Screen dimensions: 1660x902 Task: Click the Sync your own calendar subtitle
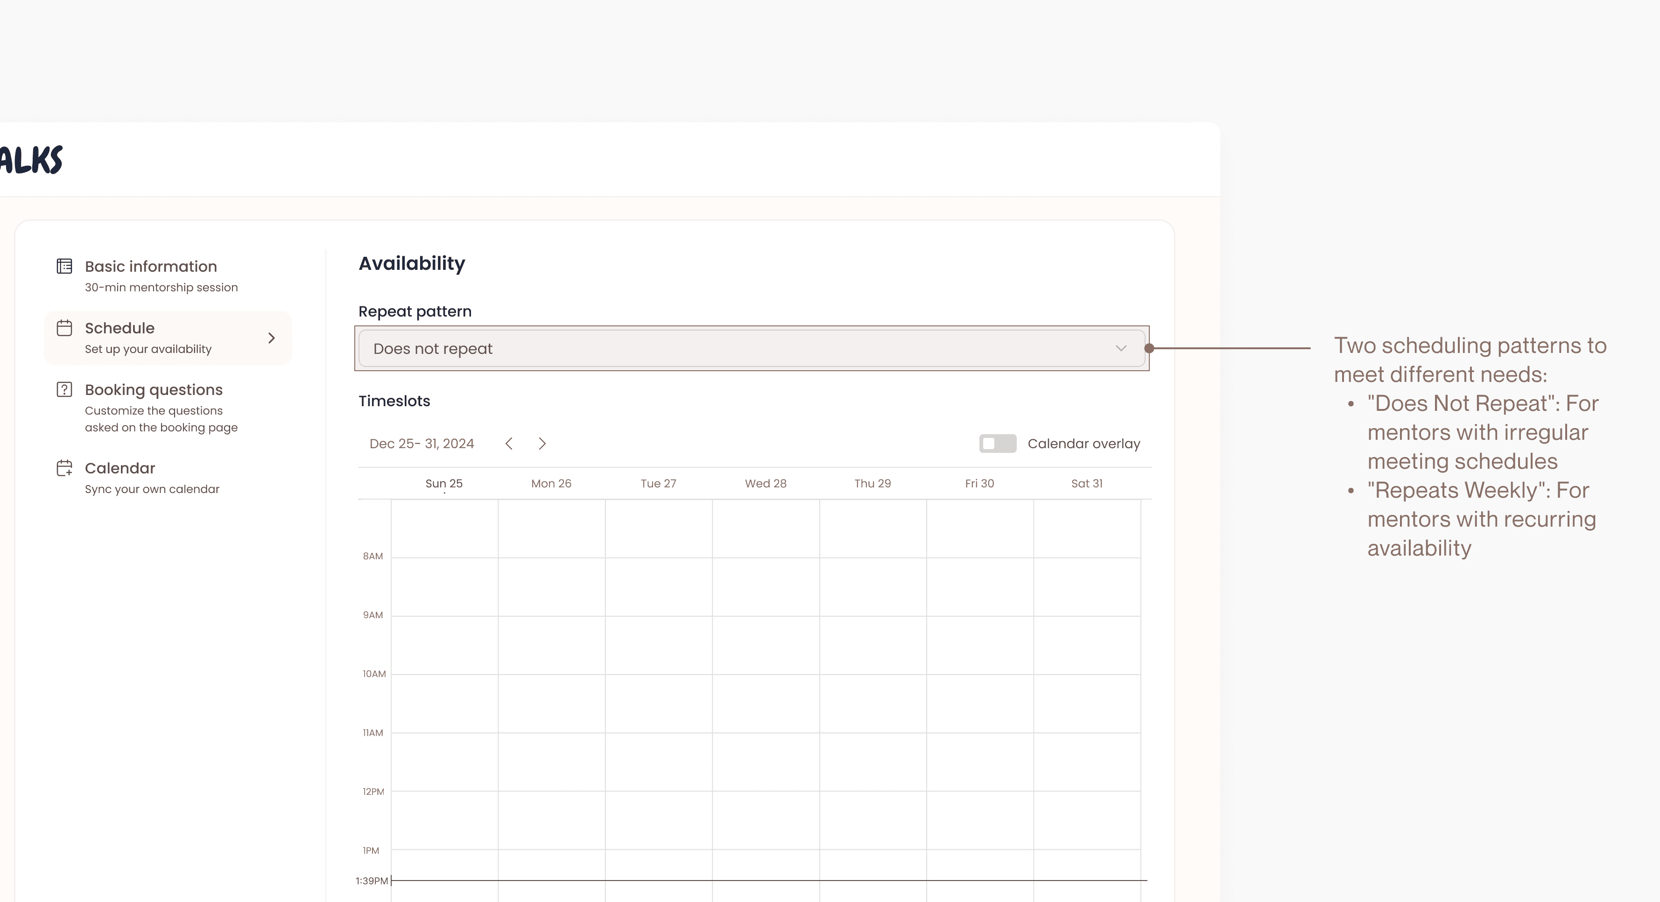pyautogui.click(x=152, y=489)
